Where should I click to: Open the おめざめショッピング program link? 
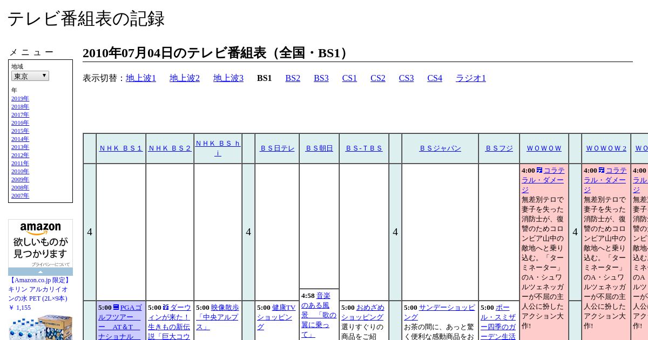coord(362,312)
